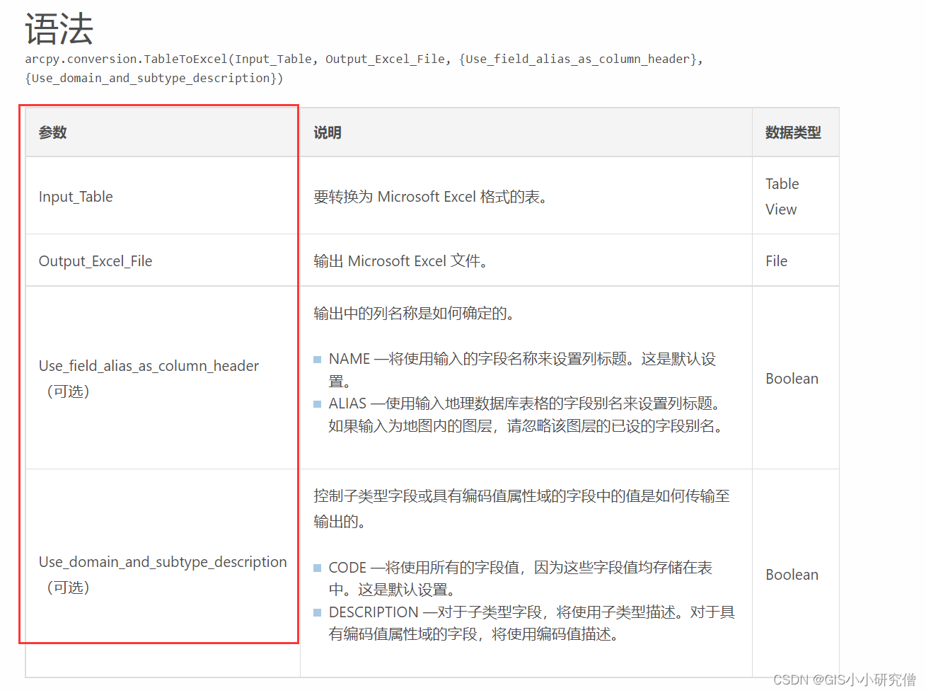Click the square bullet icon beside ALIAS option
Image resolution: width=926 pixels, height=693 pixels.
316,404
